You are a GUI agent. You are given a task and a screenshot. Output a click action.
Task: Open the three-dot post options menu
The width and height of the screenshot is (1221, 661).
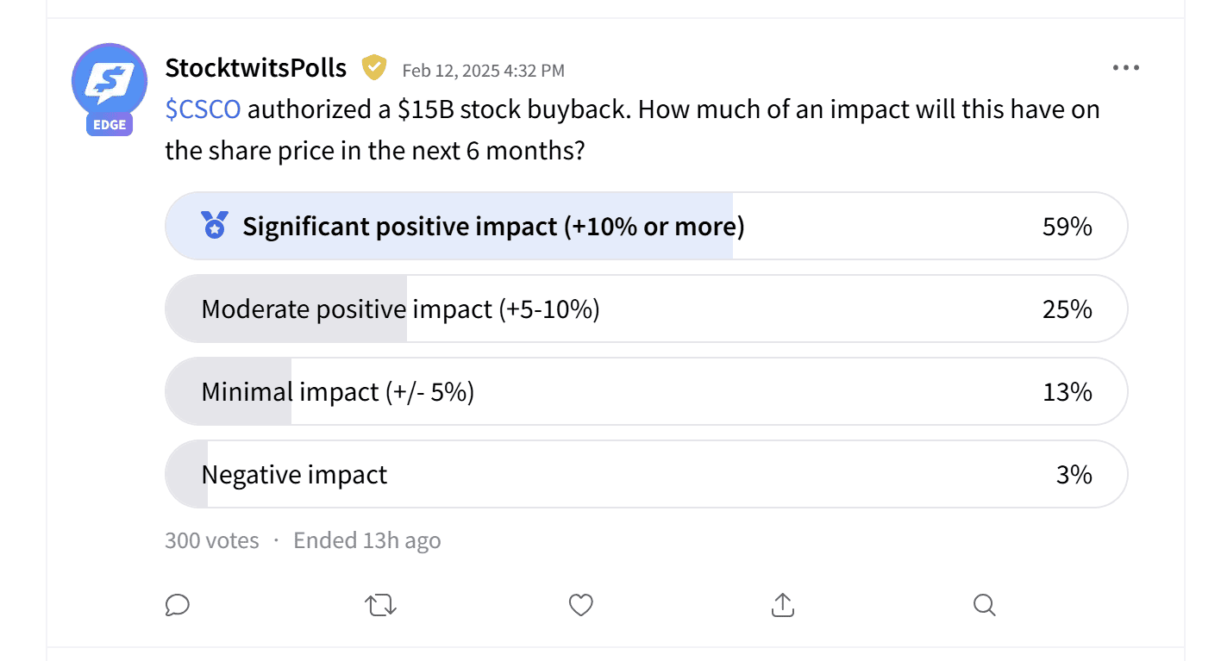(1125, 68)
